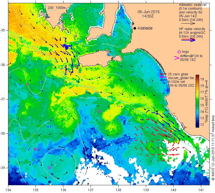Click '05-Jun 14Z' legend text
Screen dimensions: 215x193
pos(188,16)
